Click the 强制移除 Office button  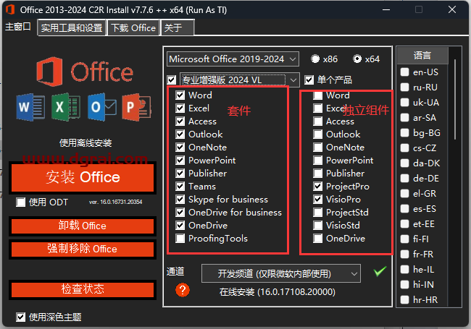tap(83, 249)
